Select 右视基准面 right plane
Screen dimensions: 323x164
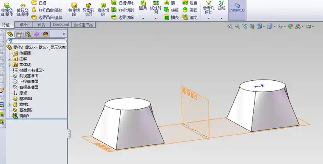pyautogui.click(x=25, y=88)
